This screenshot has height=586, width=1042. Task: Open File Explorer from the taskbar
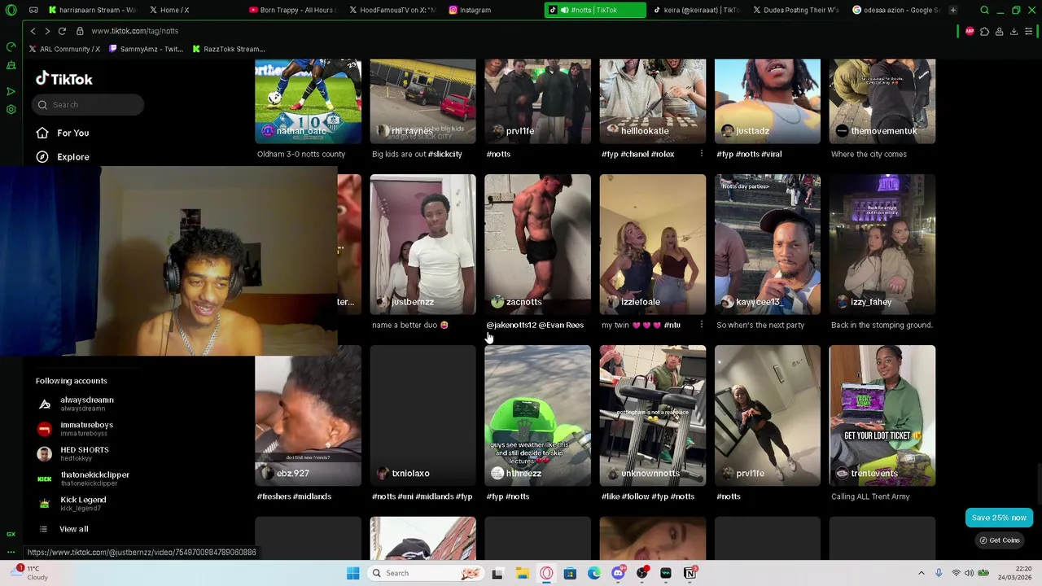point(522,573)
